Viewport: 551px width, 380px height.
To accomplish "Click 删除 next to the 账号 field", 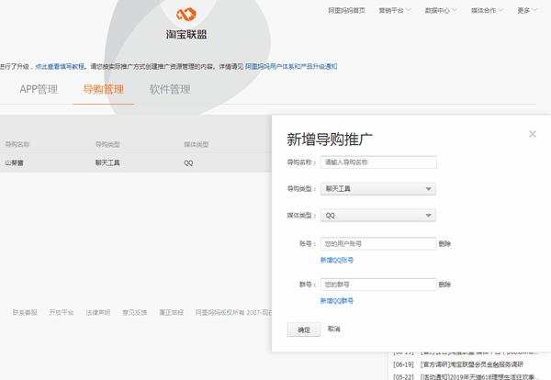I will (444, 244).
